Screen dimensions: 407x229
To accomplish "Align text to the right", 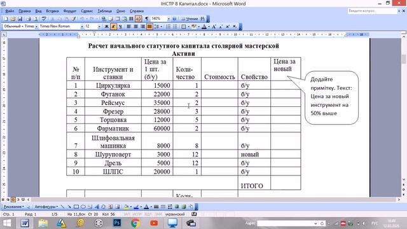I will 142,27.
